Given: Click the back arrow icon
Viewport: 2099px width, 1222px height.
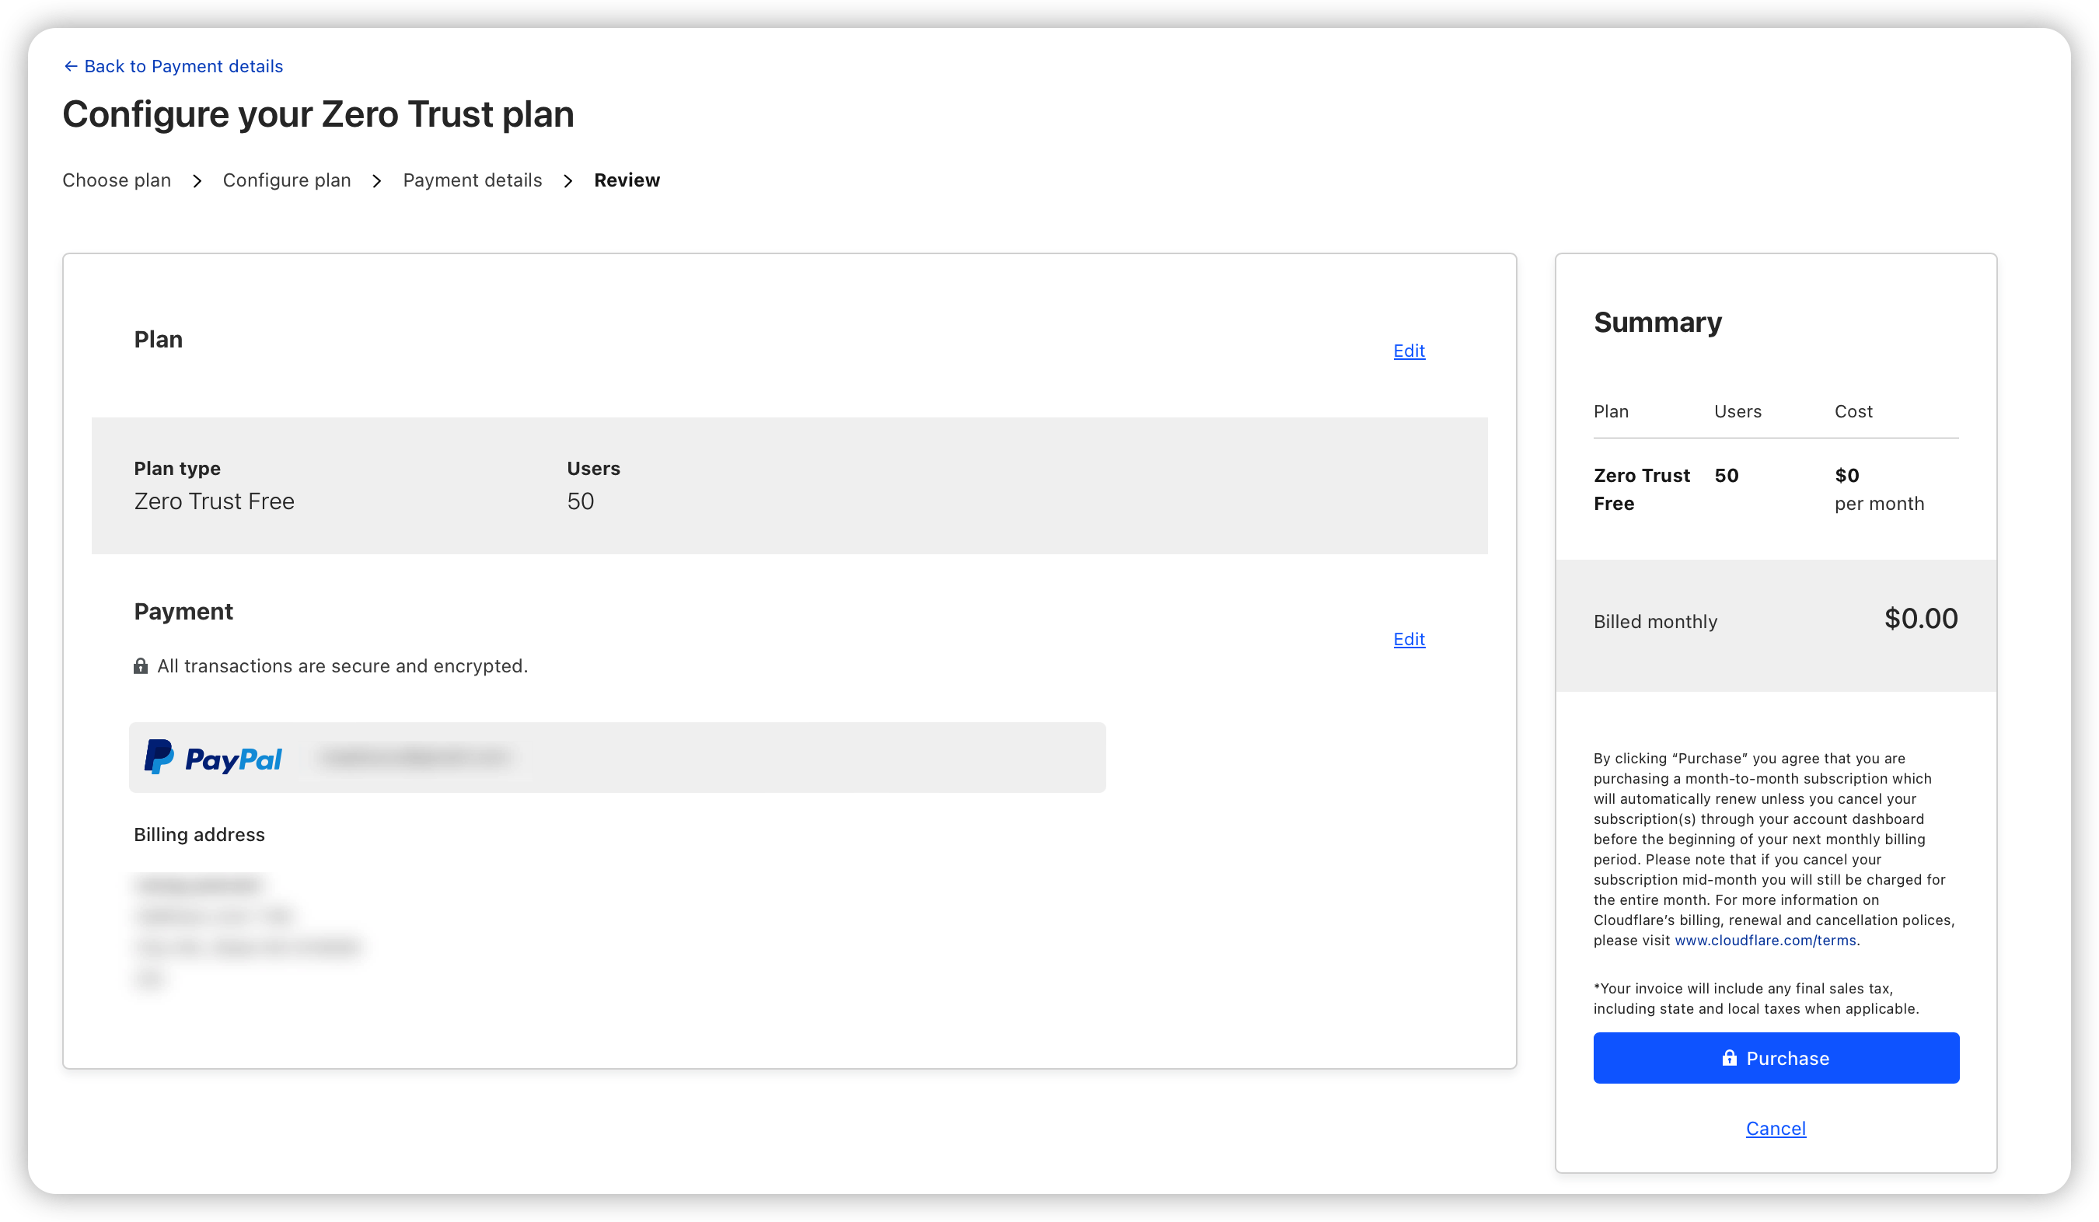Looking at the screenshot, I should click(x=71, y=67).
